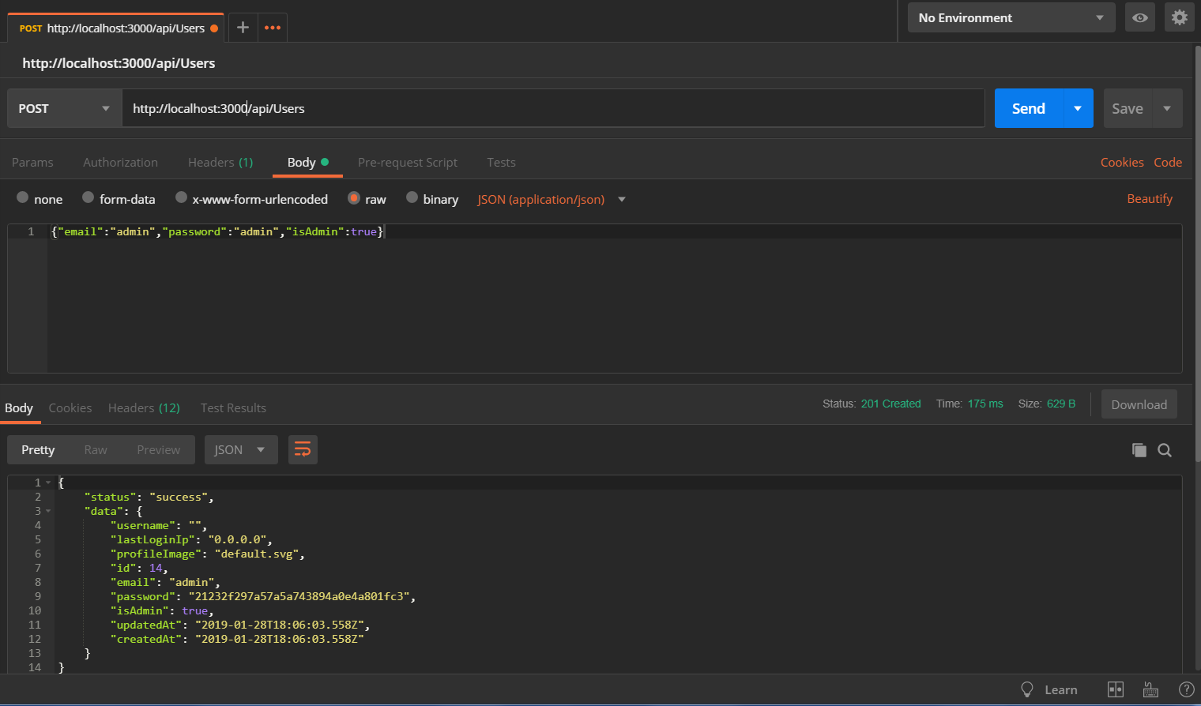Collapse the data object fold arrow on line 3

click(48, 511)
